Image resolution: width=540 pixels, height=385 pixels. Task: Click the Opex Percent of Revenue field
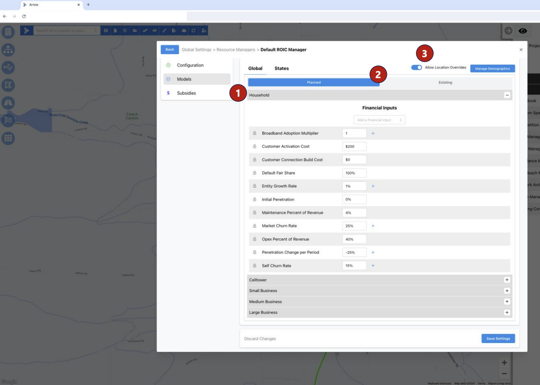pos(355,239)
